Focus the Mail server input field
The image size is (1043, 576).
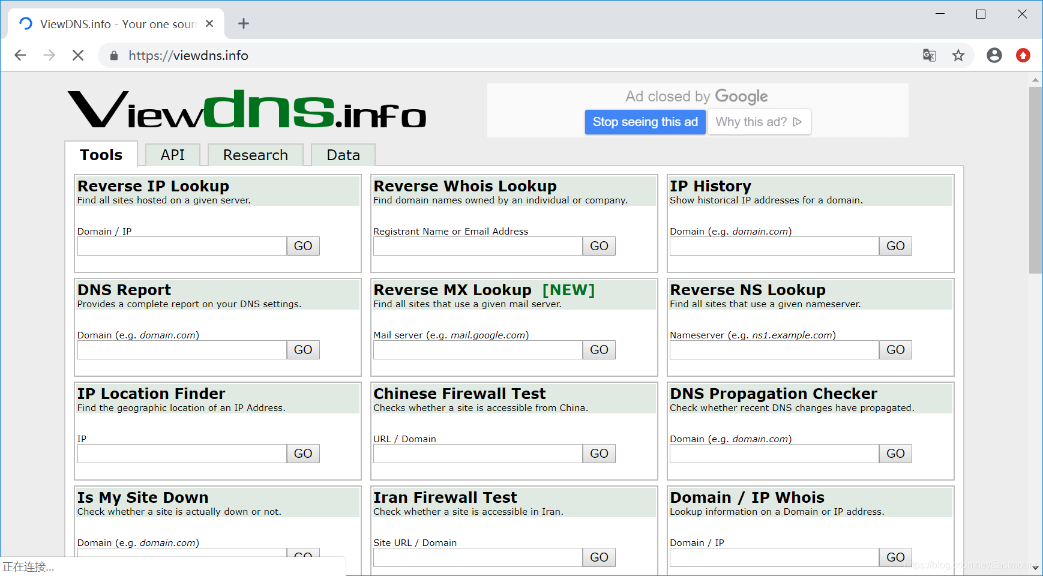pyautogui.click(x=478, y=350)
